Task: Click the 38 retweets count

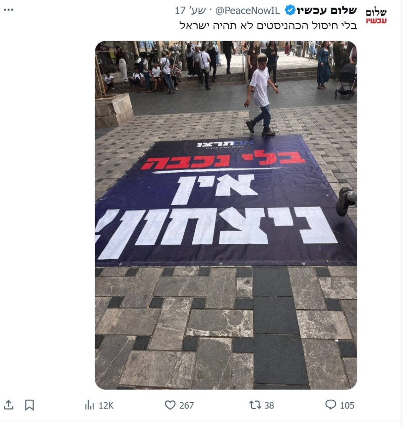Action: pyautogui.click(x=269, y=405)
